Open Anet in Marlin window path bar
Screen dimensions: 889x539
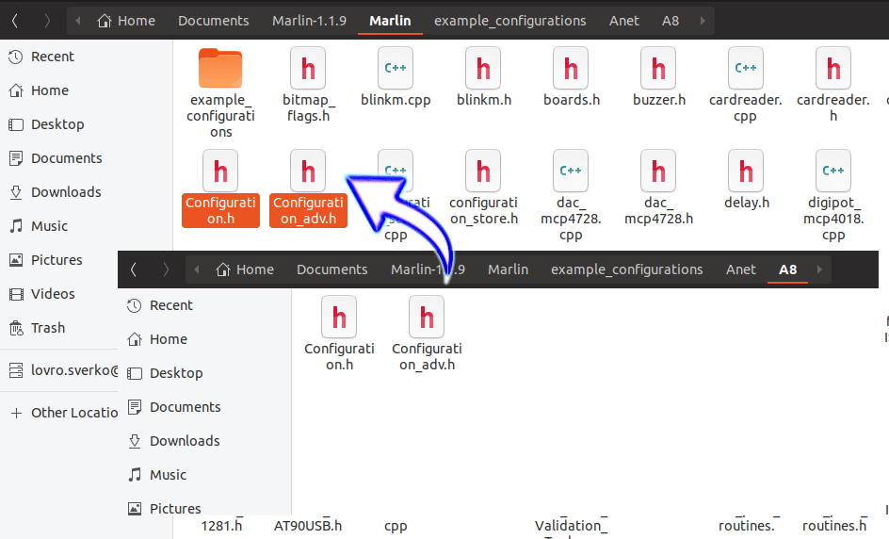tap(623, 21)
